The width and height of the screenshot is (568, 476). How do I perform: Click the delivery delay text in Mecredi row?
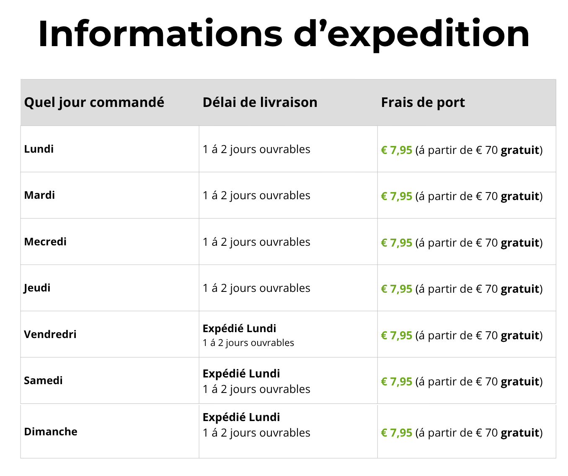pos(257,242)
